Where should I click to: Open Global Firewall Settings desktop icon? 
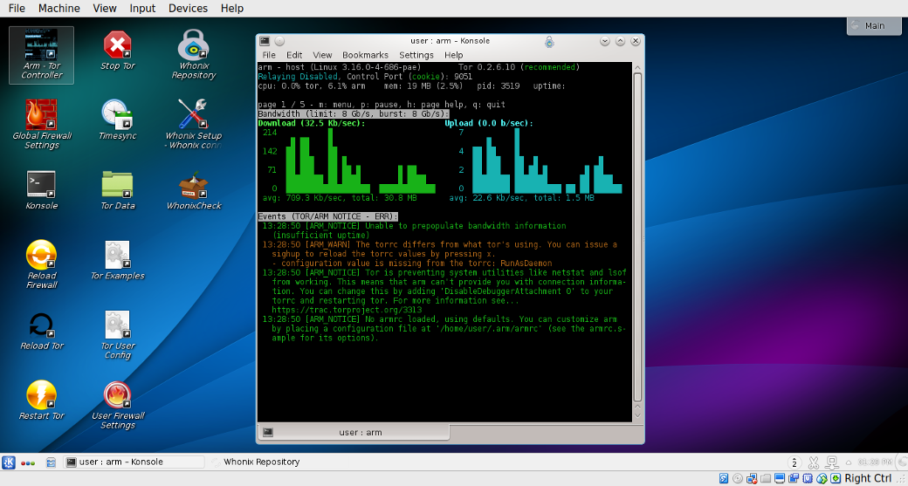(x=42, y=125)
